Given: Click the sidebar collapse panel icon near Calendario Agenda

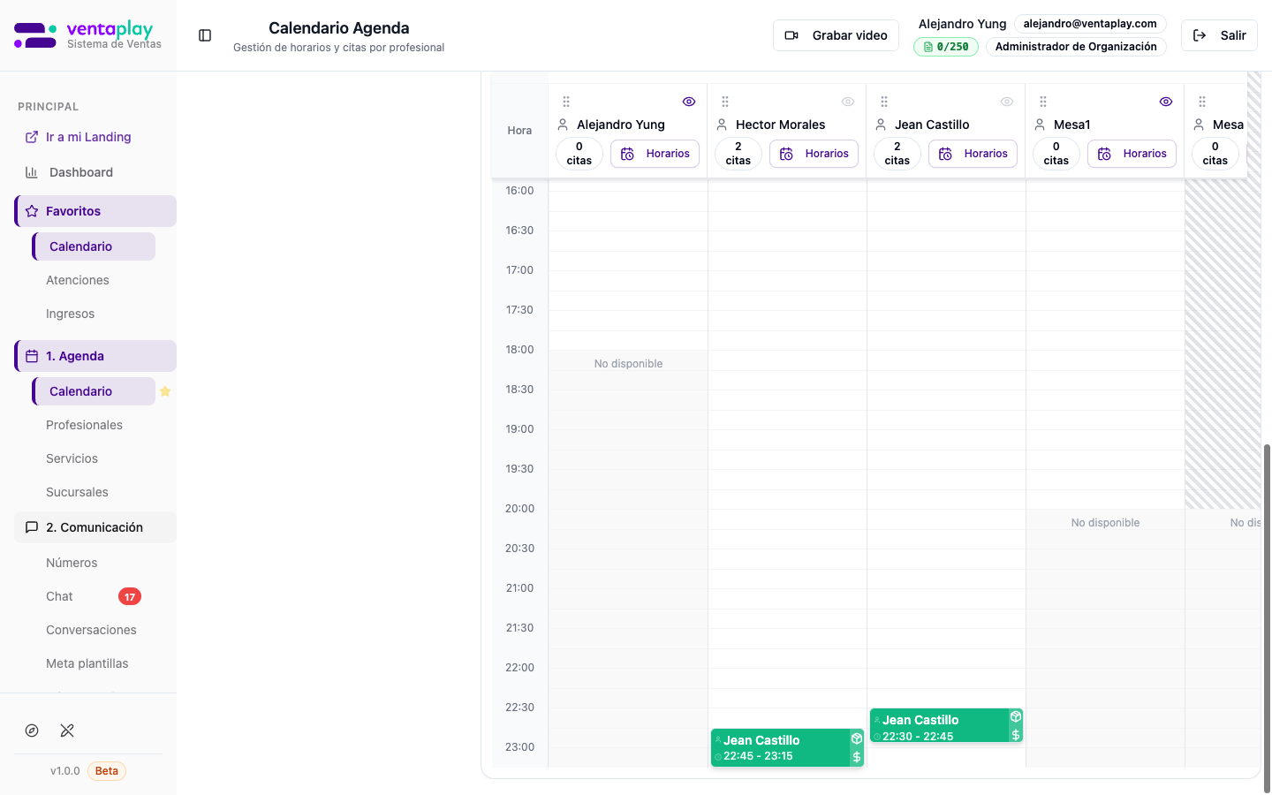Looking at the screenshot, I should [205, 35].
